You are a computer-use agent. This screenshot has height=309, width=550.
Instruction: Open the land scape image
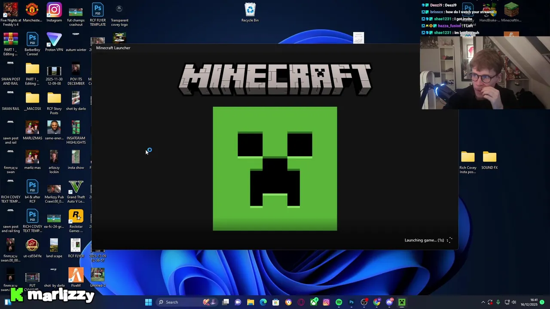point(54,249)
